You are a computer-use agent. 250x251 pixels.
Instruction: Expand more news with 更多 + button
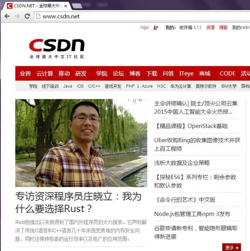click(232, 247)
